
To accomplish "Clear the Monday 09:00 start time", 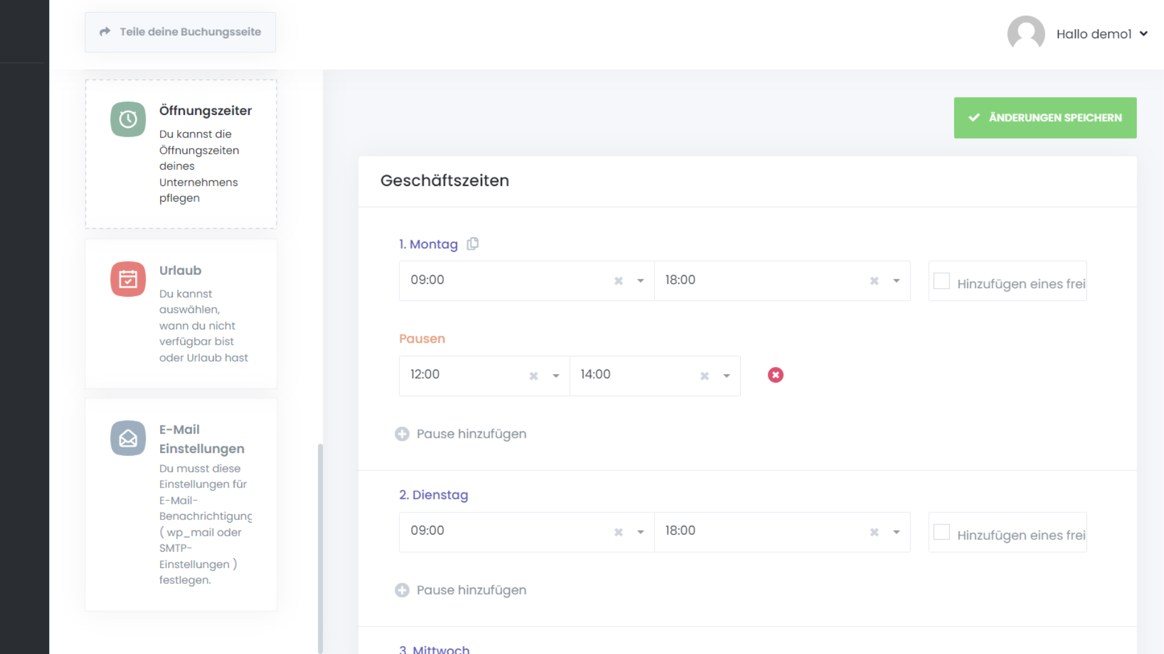I will tap(618, 281).
